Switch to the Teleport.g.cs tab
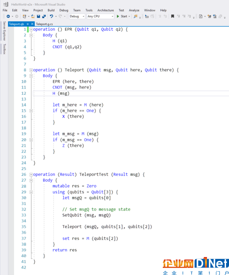Screen dimensions: 229x275 click(45, 24)
